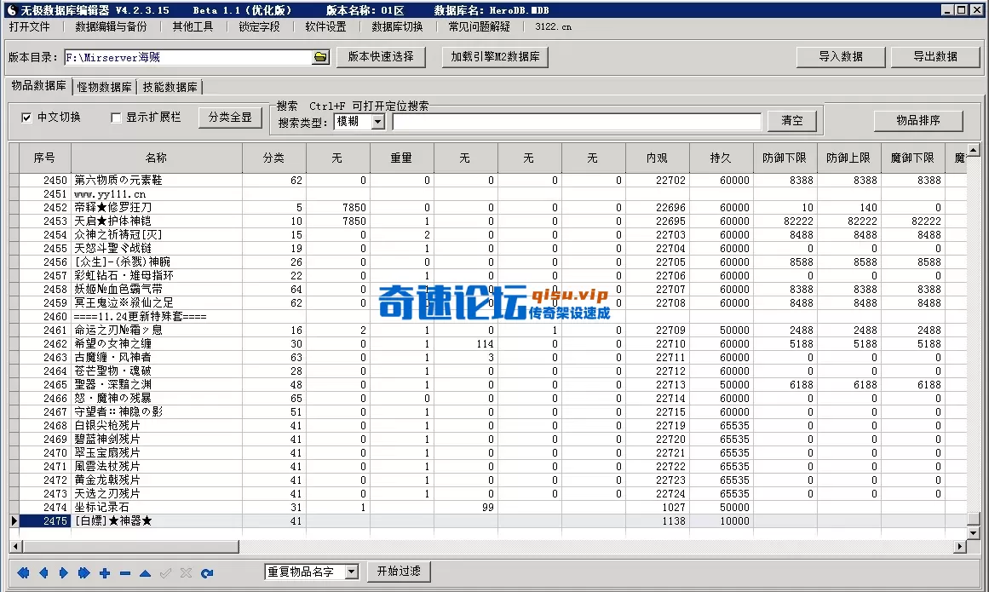This screenshot has width=989, height=592.
Task: Refresh records with the circular arrow icon
Action: pyautogui.click(x=207, y=573)
